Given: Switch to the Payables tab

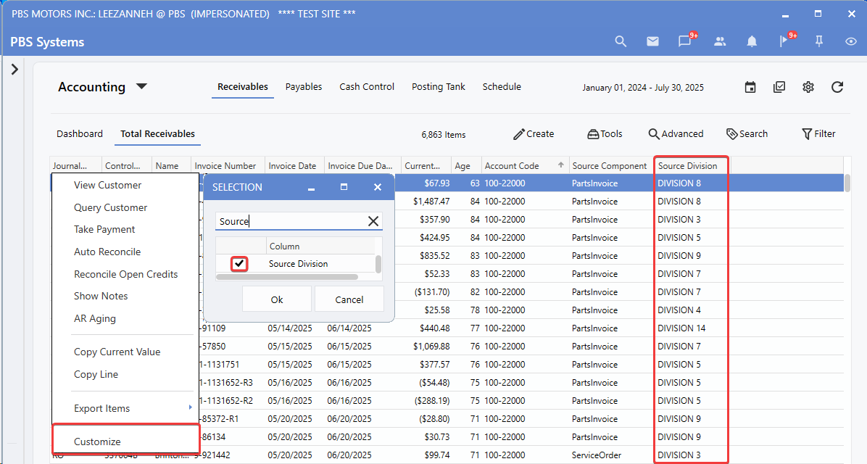Looking at the screenshot, I should [304, 87].
